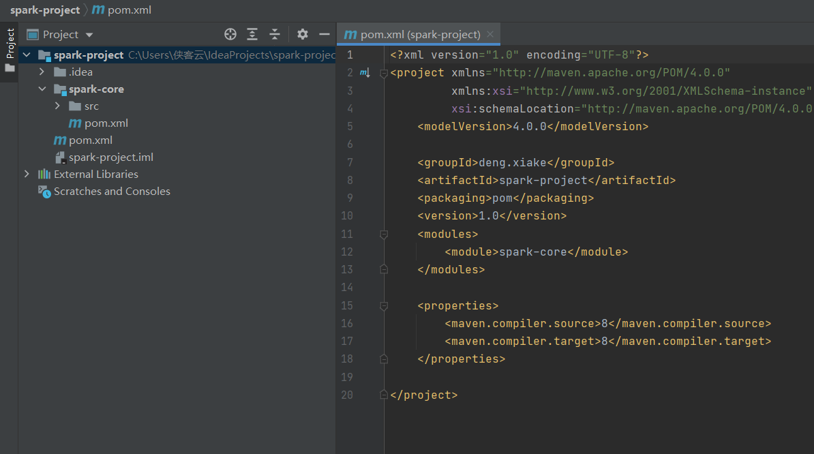814x454 pixels.
Task: Click the version 1.0 value
Action: 489,215
